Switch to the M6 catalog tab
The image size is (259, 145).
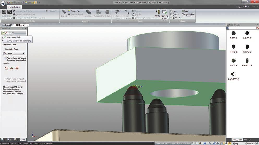[x=241, y=140]
